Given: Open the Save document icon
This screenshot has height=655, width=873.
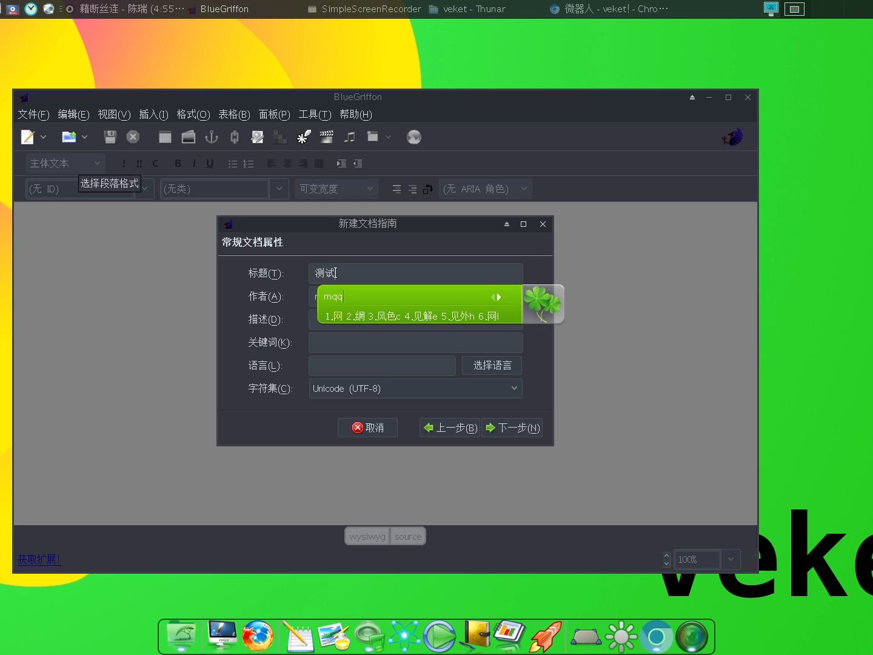Looking at the screenshot, I should (x=110, y=136).
